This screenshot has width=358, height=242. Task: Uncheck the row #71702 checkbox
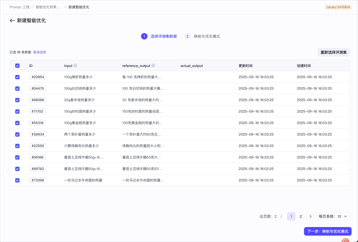click(17, 112)
